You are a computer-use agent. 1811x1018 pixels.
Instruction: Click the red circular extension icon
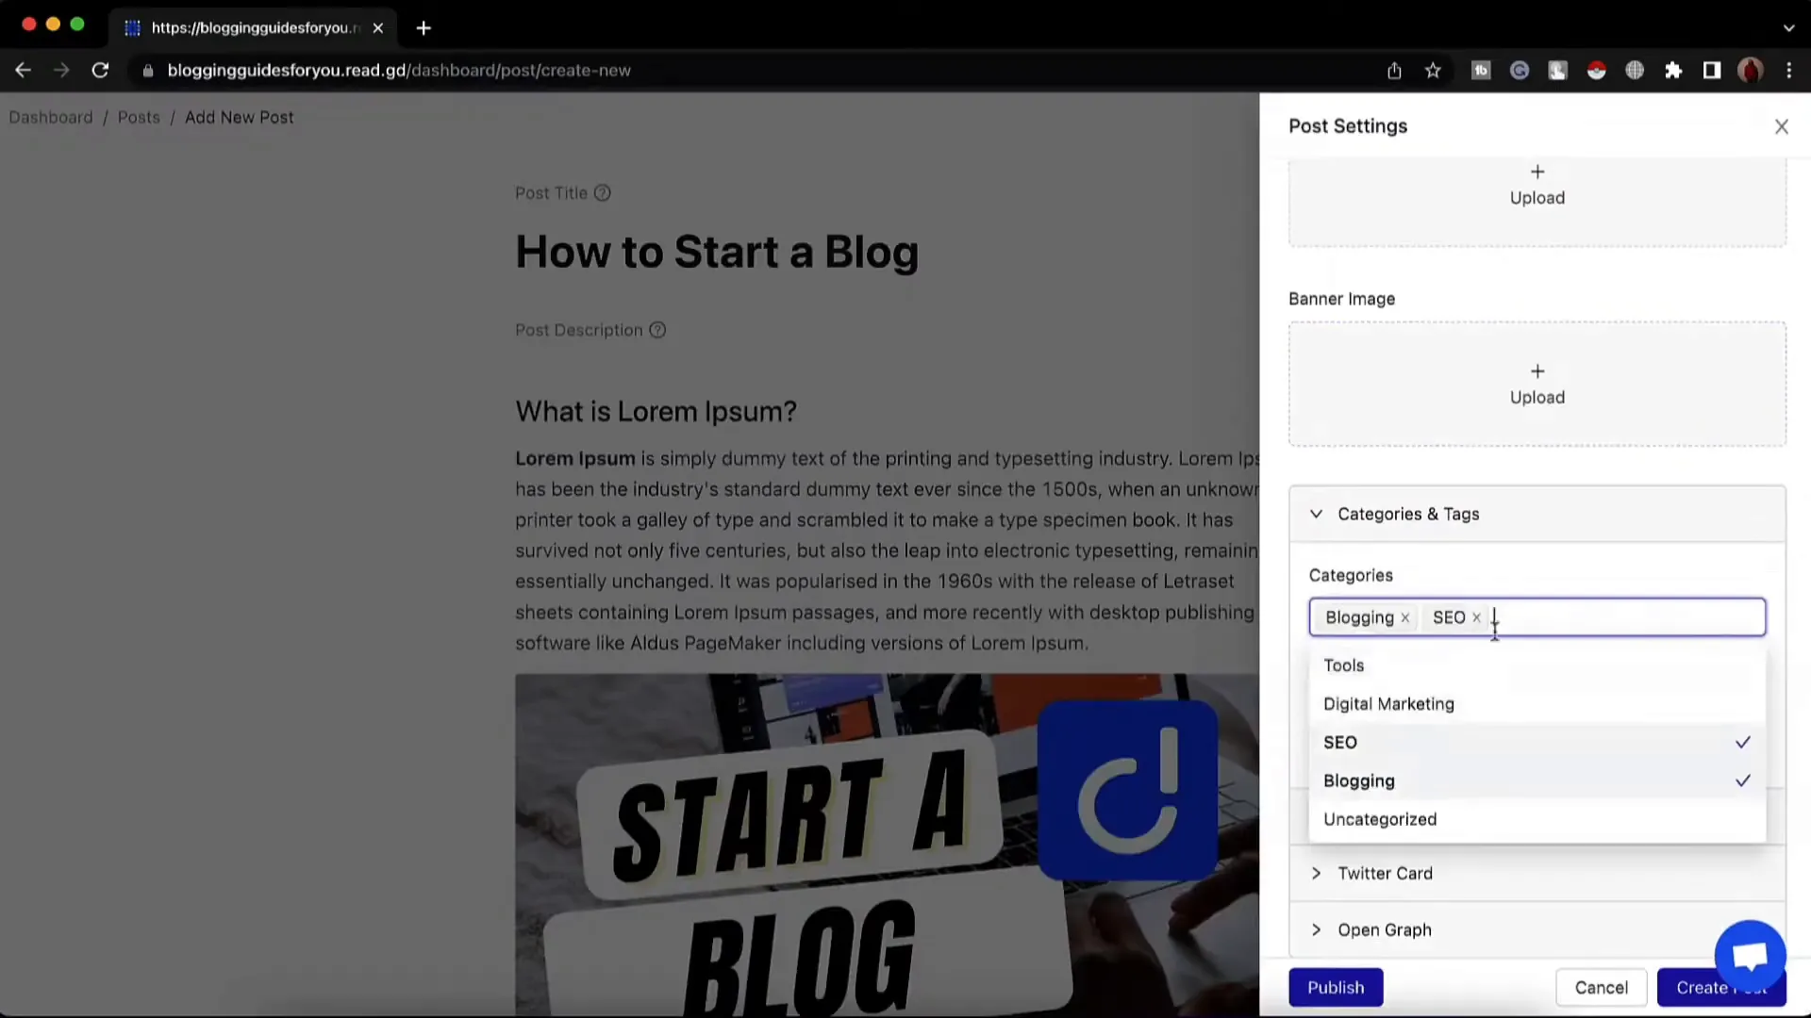point(1596,71)
